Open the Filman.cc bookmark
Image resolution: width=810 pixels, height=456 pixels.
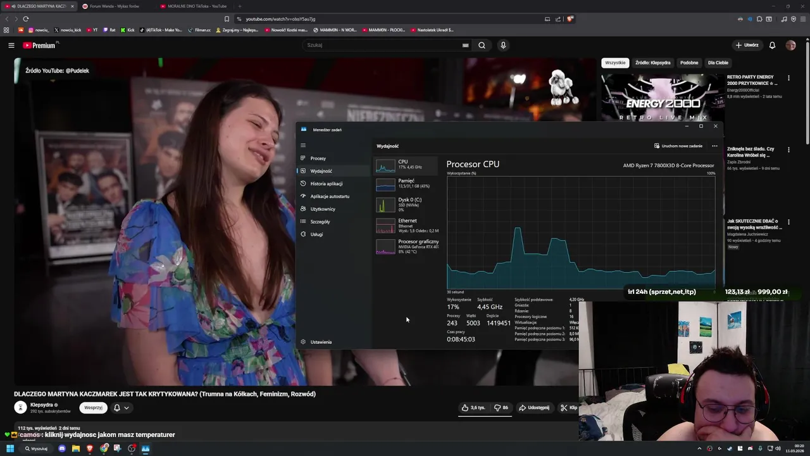[x=199, y=30]
